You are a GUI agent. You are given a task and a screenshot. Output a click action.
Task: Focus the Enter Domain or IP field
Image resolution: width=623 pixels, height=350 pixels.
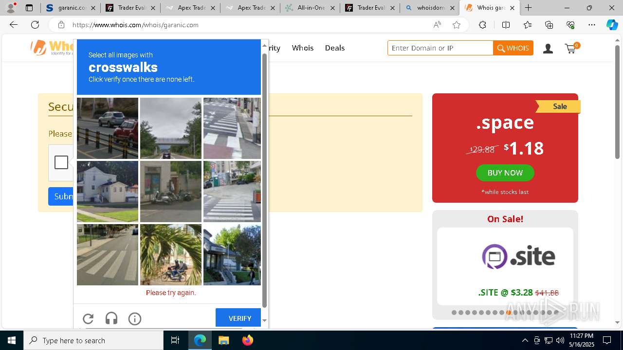pyautogui.click(x=440, y=48)
